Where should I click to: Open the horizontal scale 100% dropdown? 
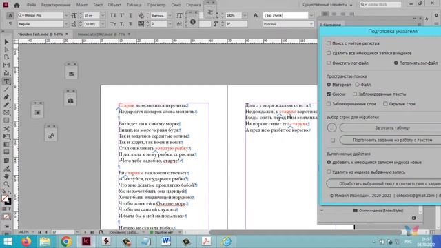pyautogui.click(x=245, y=15)
